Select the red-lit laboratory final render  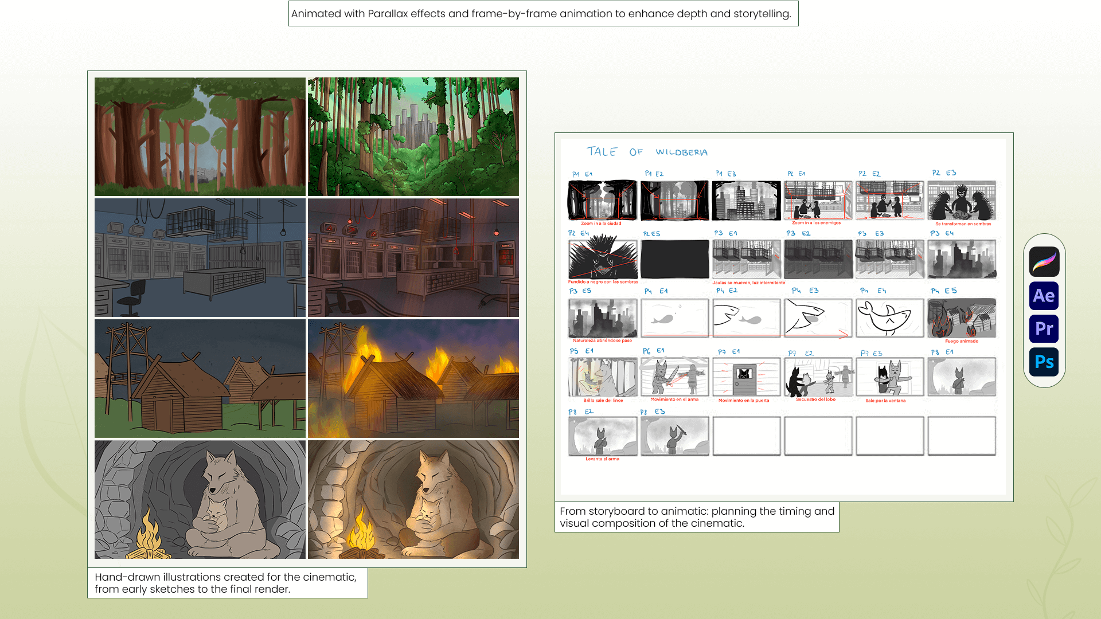tap(413, 258)
